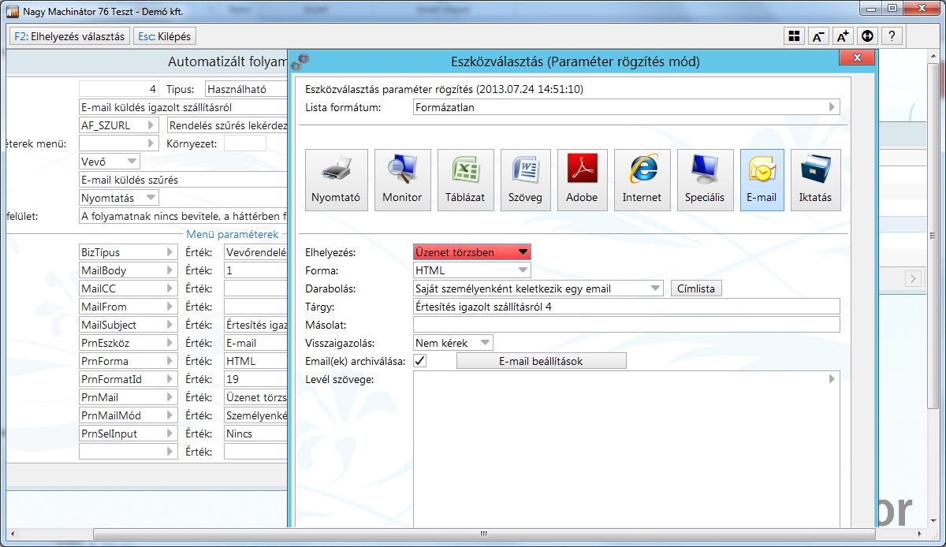Screen dimensions: 946x547
Task: Select the Iktatás filing output
Action: 815,180
